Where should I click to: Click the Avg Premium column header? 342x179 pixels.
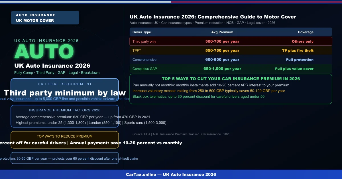(x=222, y=32)
